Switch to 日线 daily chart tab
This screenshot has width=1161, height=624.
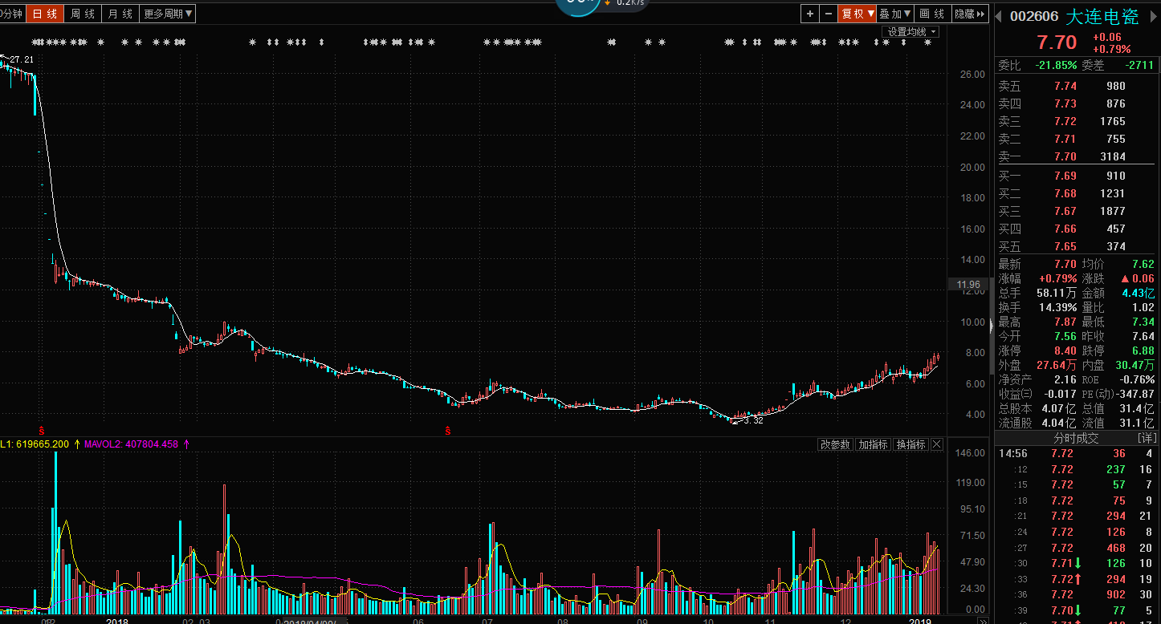(45, 14)
